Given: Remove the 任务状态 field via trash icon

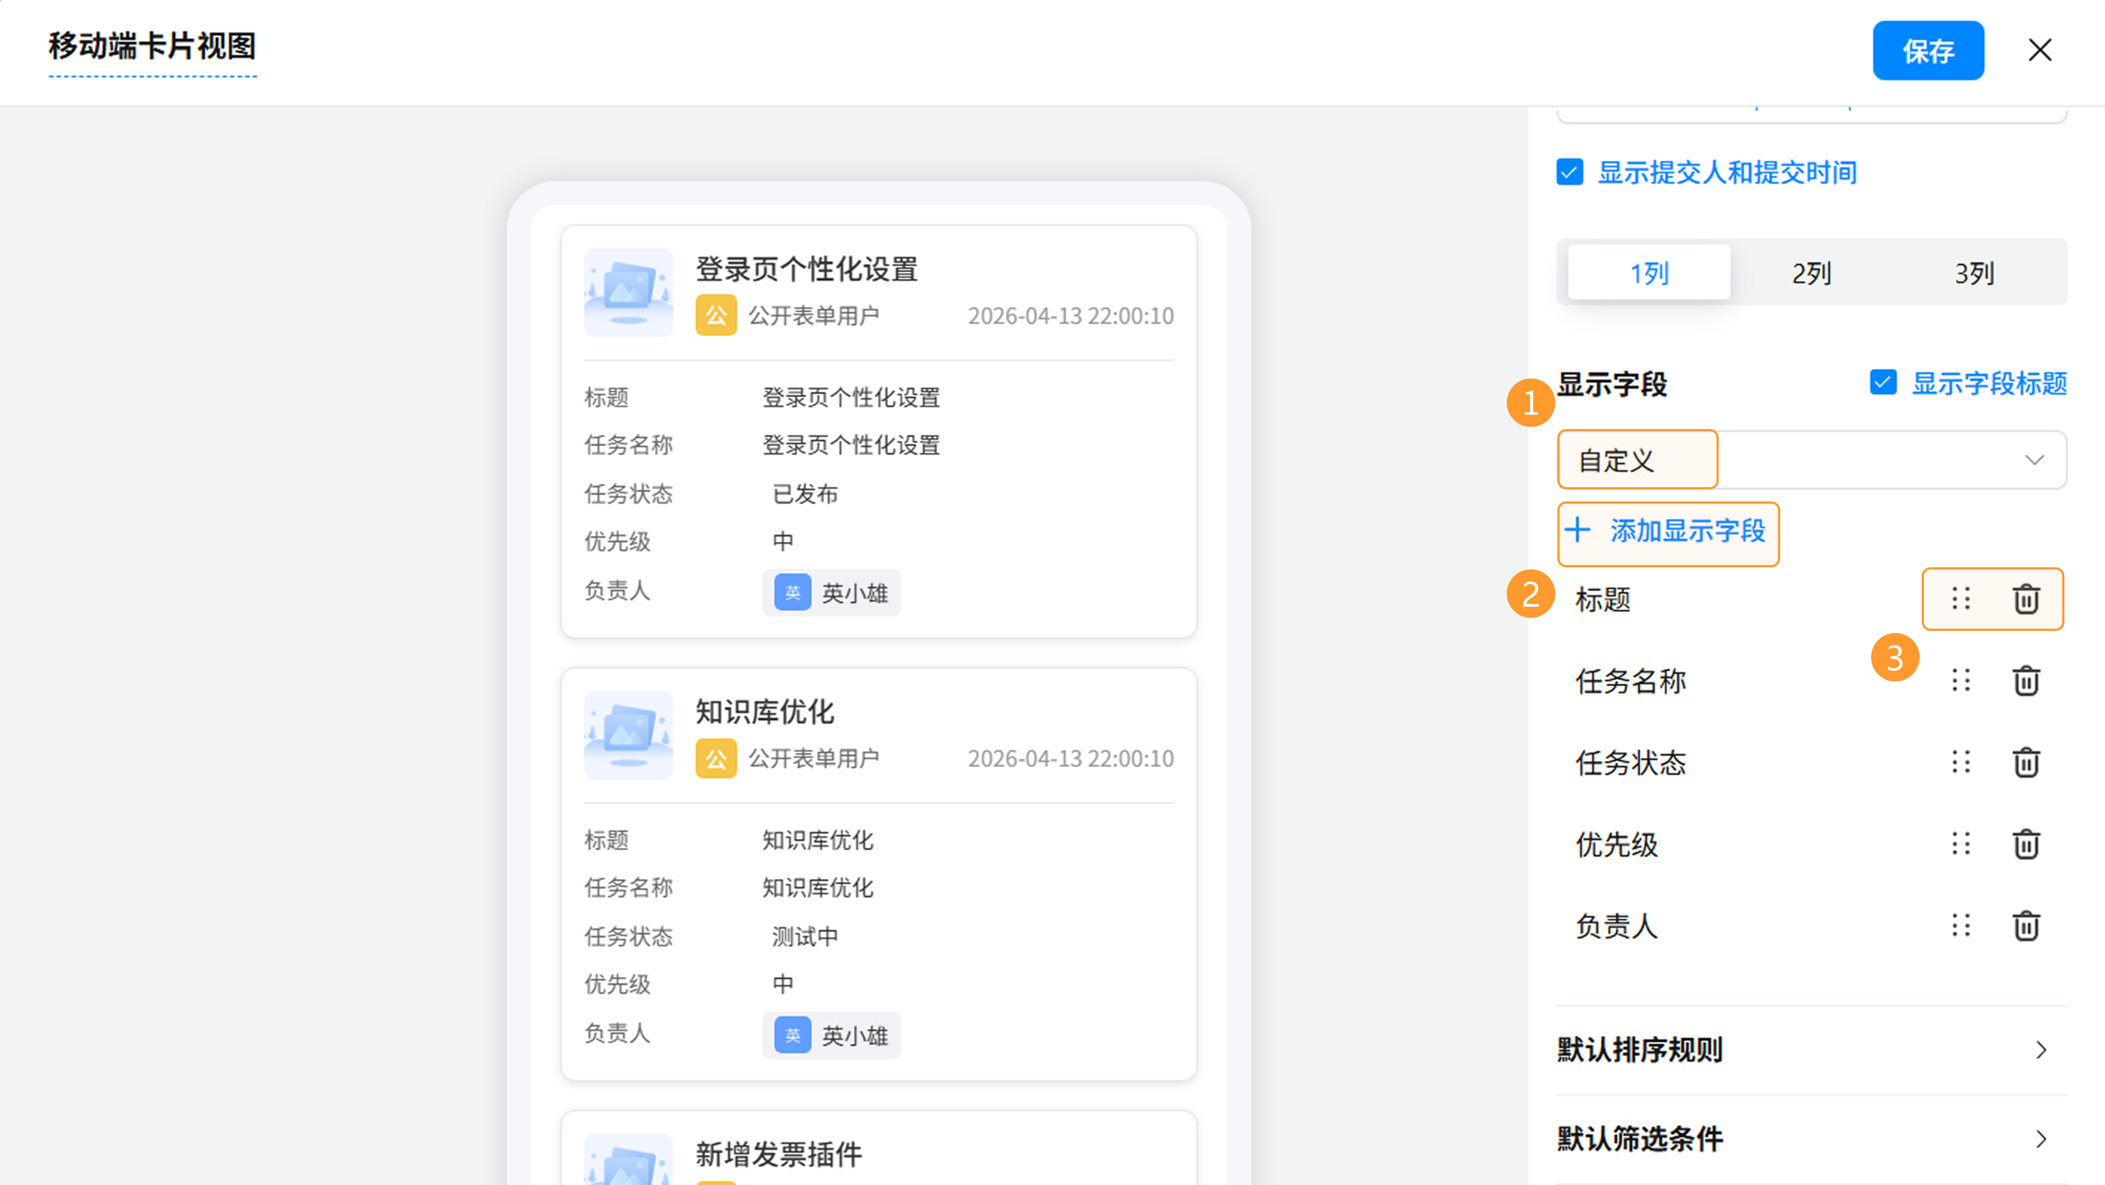Looking at the screenshot, I should tap(2026, 762).
